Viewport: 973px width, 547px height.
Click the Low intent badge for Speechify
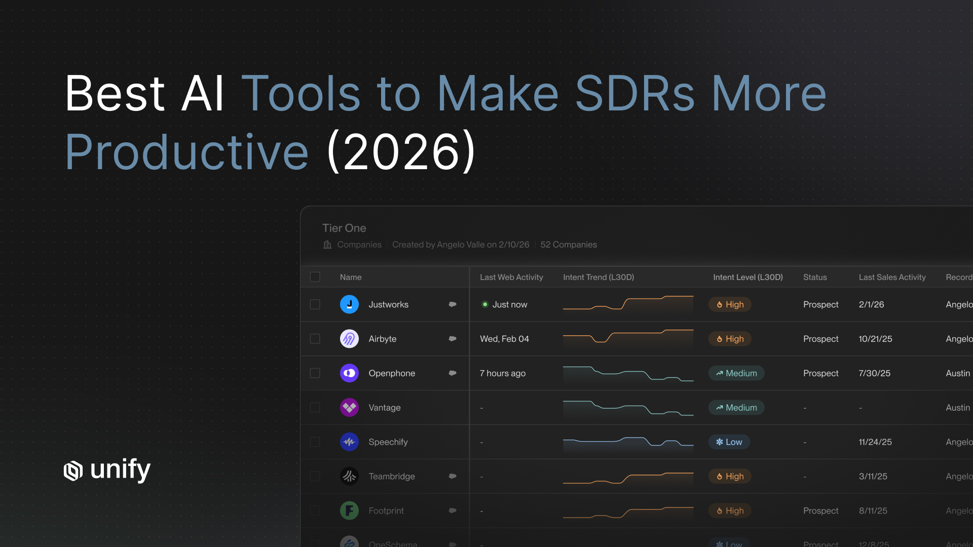coord(729,442)
